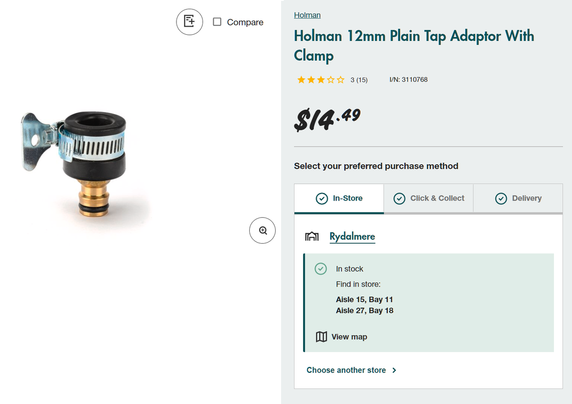This screenshot has height=404, width=572.
Task: Click the Rydalmere store link
Action: click(352, 236)
